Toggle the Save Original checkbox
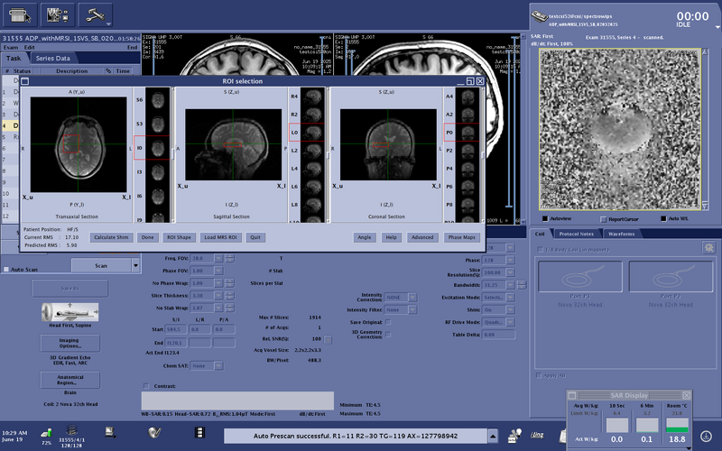The height and width of the screenshot is (451, 722). [388, 322]
